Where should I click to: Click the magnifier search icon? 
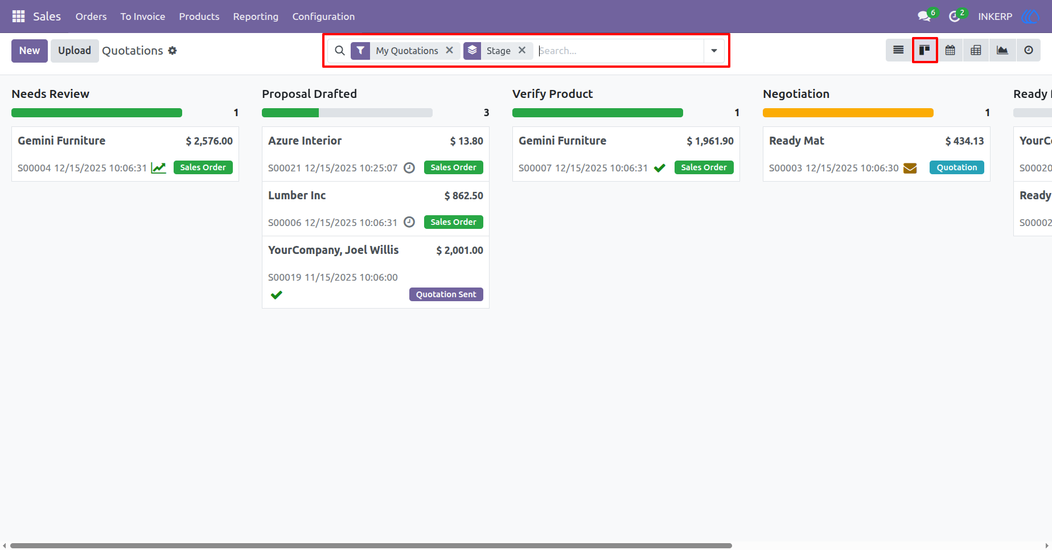click(x=340, y=51)
